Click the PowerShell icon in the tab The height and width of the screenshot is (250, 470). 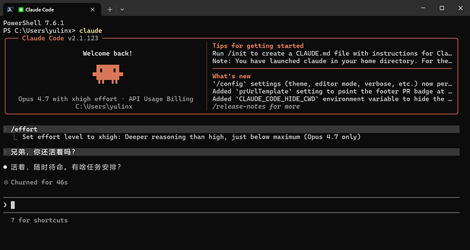(x=10, y=10)
